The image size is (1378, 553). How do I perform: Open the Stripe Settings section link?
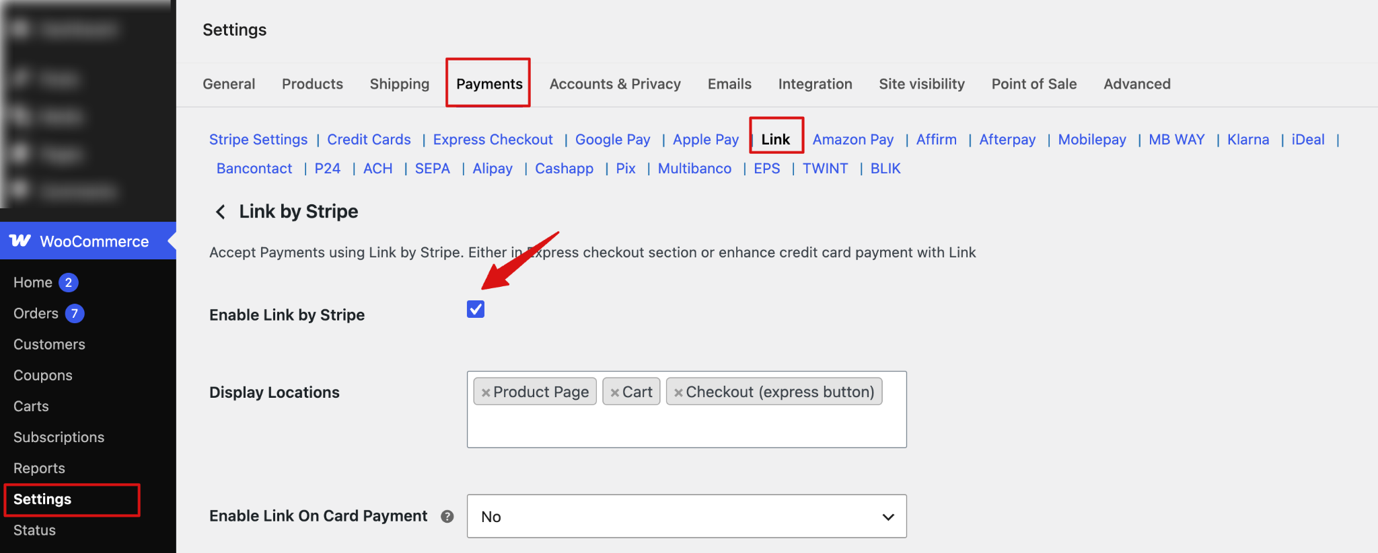click(x=258, y=140)
